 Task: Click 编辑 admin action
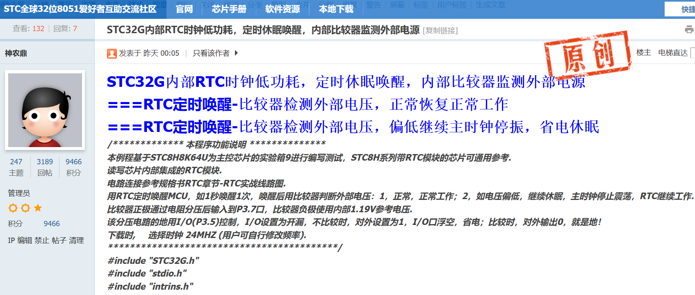click(25, 241)
